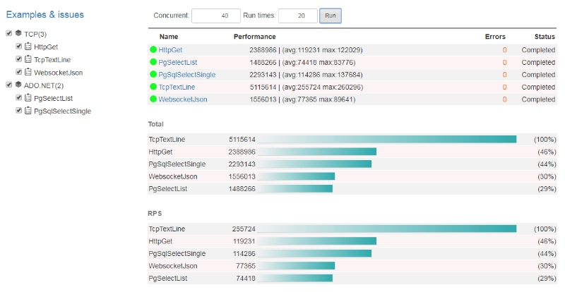Click the Errors column header
This screenshot has height=292, width=565.
[495, 37]
